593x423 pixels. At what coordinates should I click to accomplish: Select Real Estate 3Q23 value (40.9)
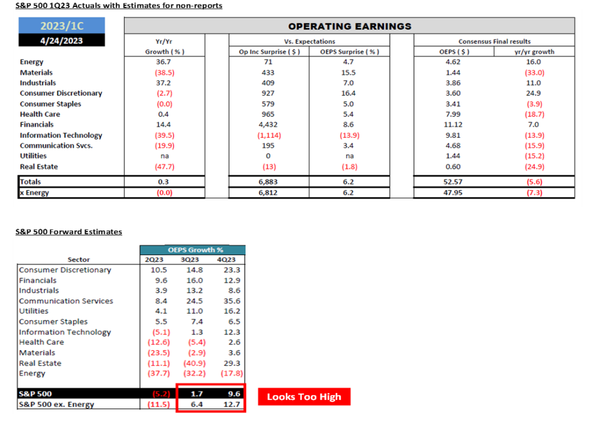pos(195,363)
